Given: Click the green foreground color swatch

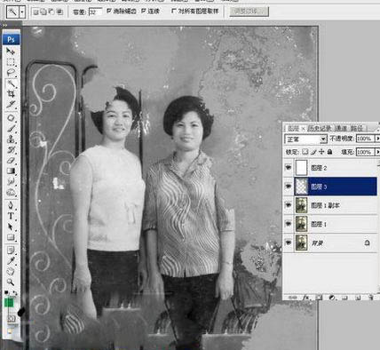Looking at the screenshot, I should coord(9,302).
